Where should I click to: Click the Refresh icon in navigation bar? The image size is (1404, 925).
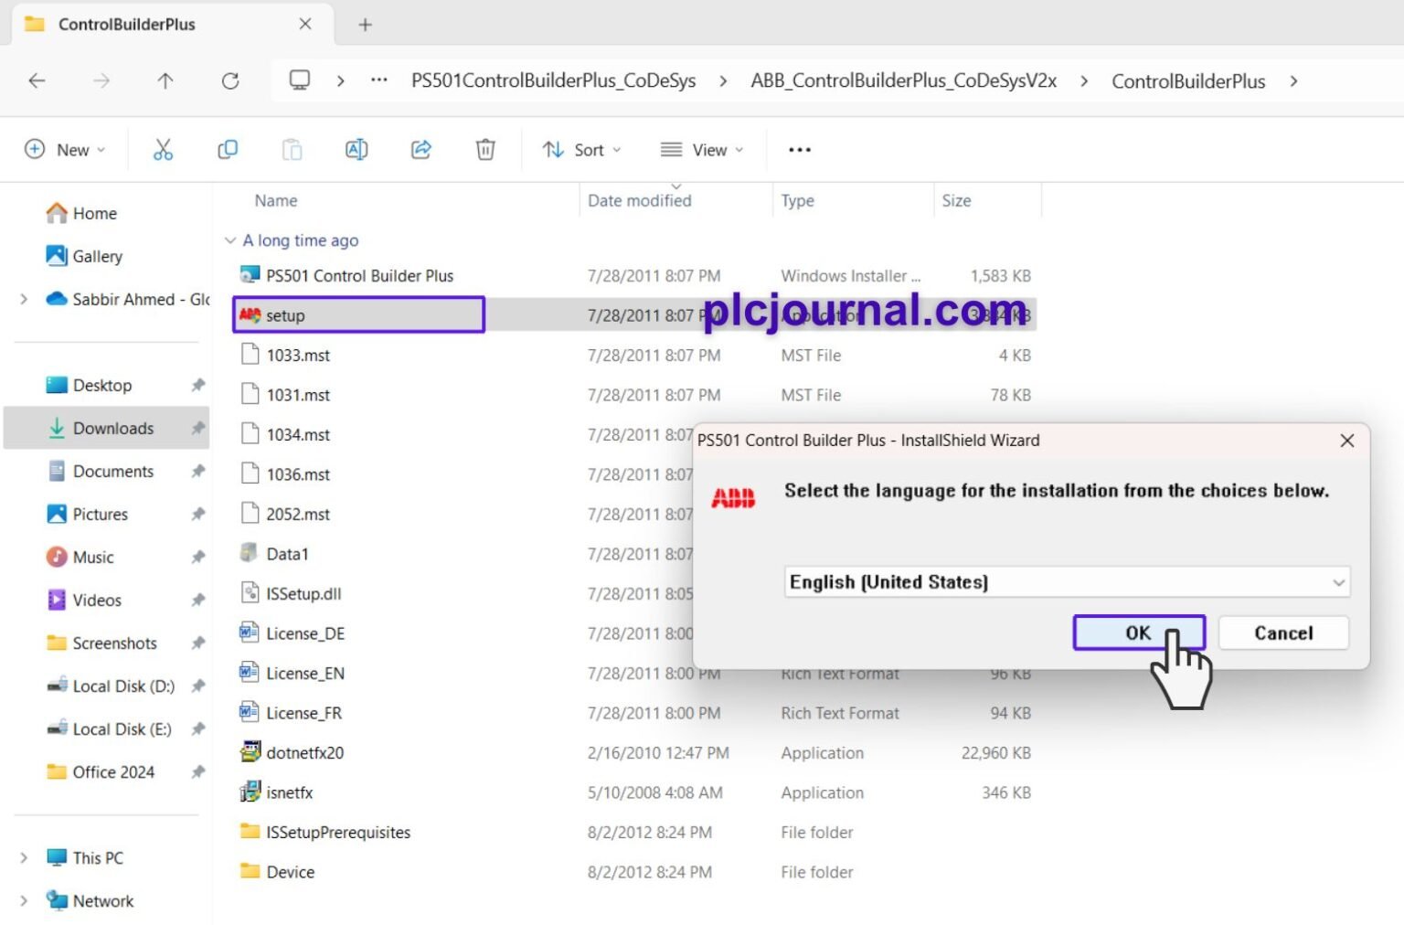pos(230,81)
